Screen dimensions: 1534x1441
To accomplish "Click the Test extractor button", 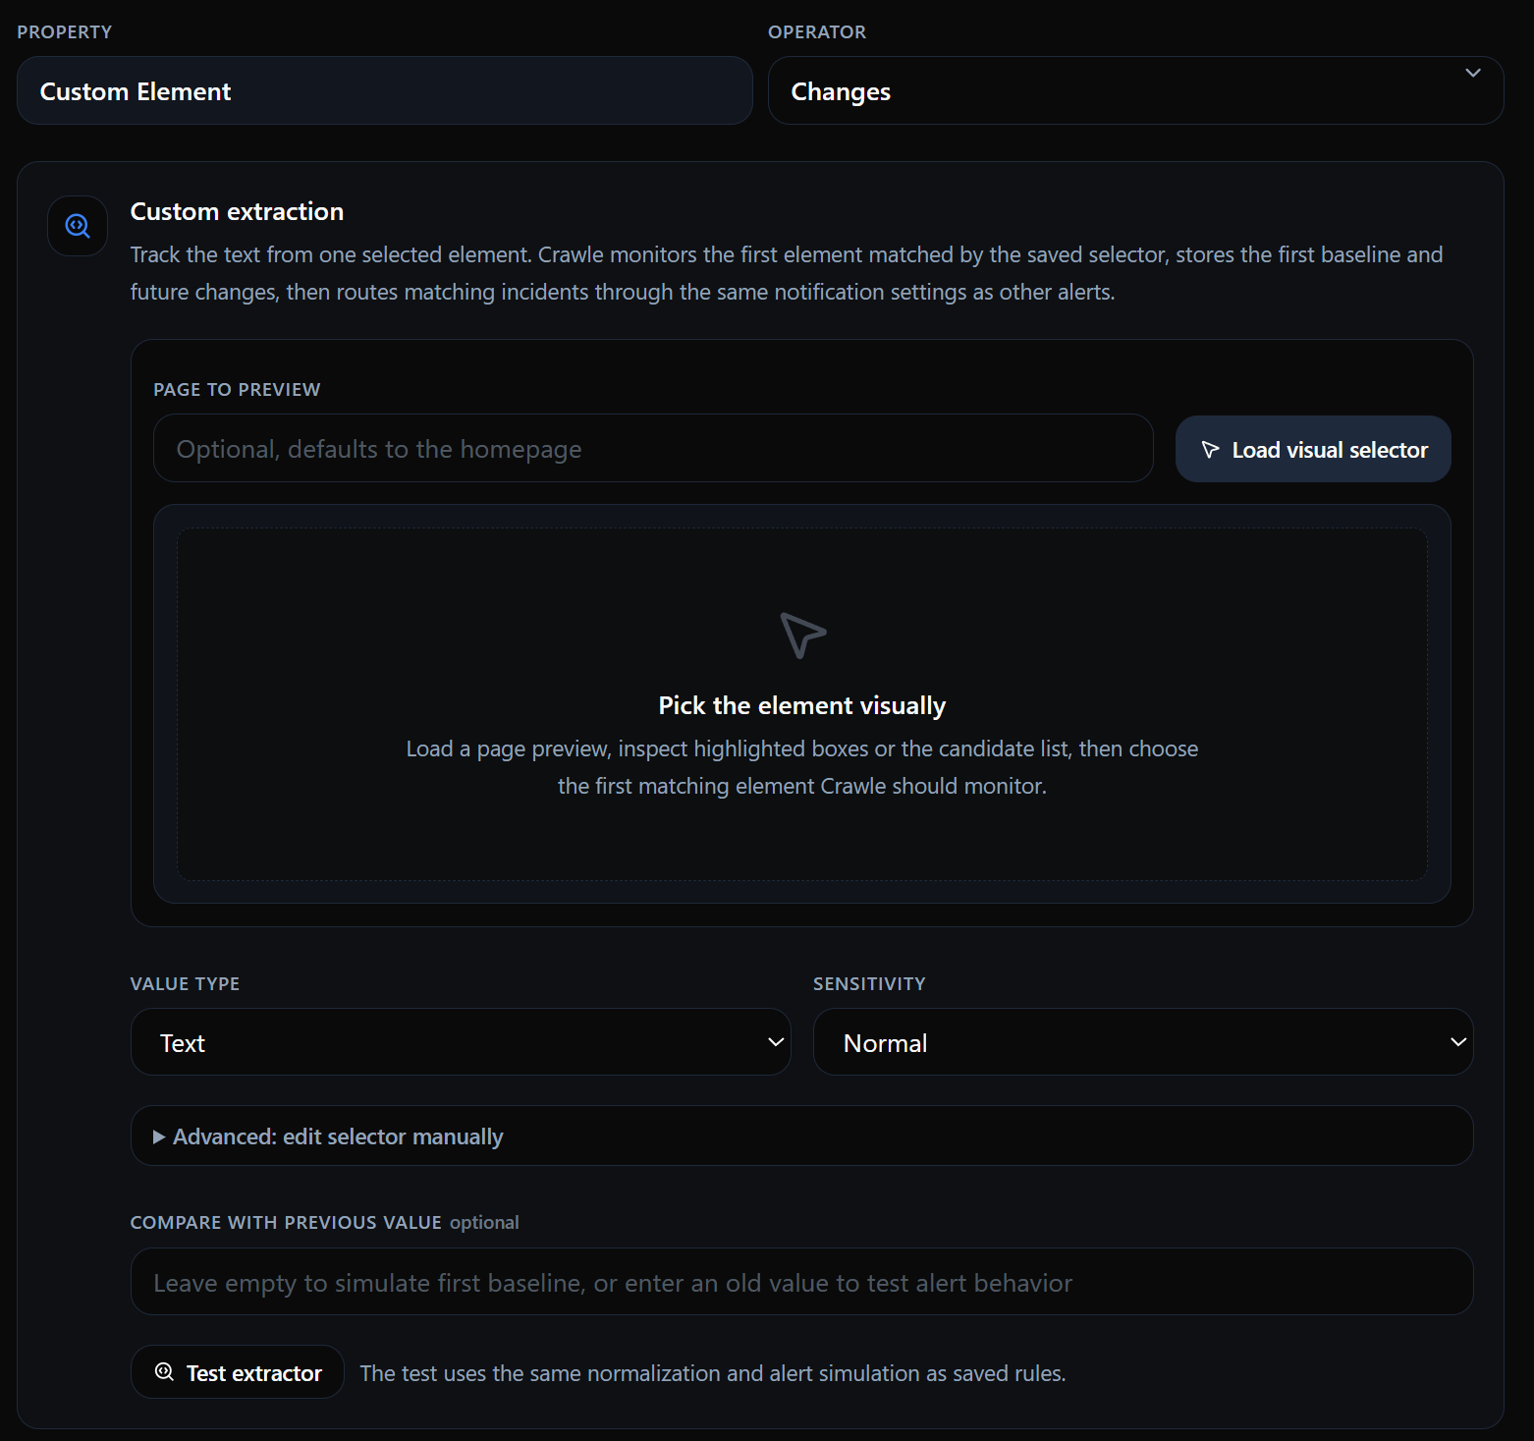I will tap(238, 1371).
